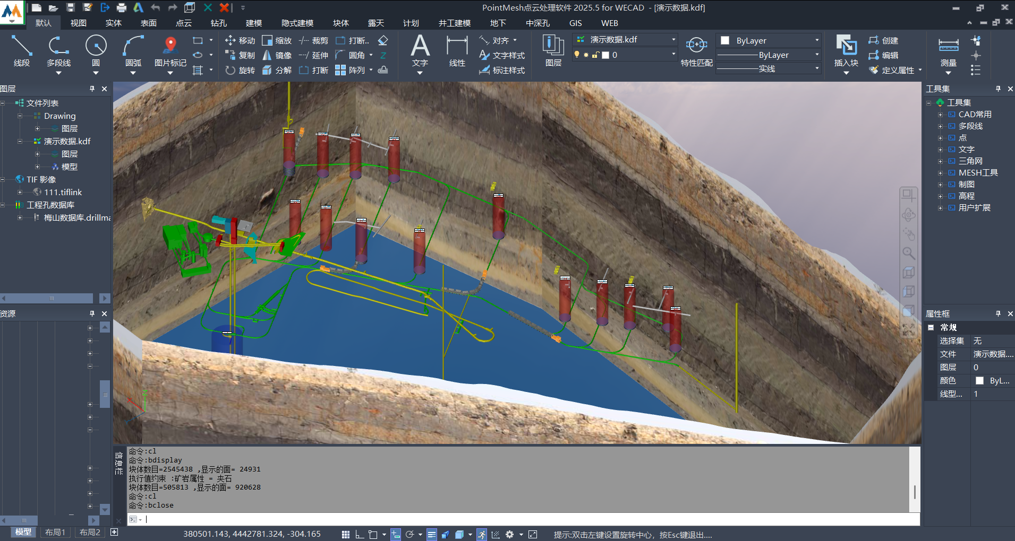Expand the 111.tiflink tree node

pyautogui.click(x=20, y=193)
